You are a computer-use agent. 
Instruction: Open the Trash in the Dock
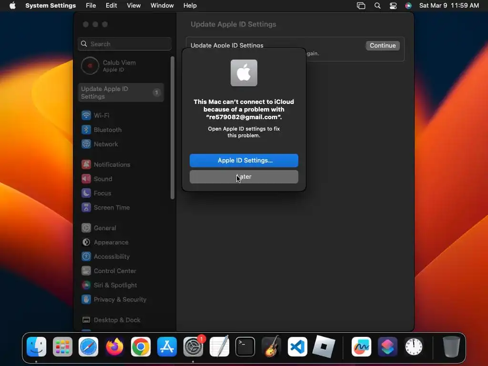pos(451,346)
